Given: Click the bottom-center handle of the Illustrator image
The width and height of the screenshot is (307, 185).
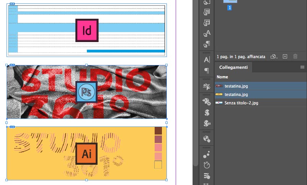Looking at the screenshot, I should coord(87,180).
